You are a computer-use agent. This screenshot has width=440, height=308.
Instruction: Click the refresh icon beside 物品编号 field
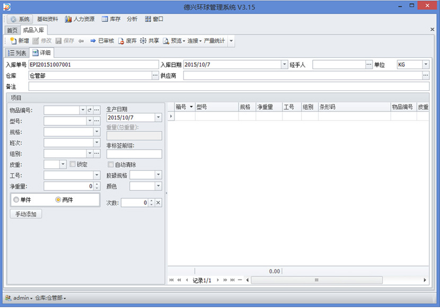pyautogui.click(x=90, y=110)
